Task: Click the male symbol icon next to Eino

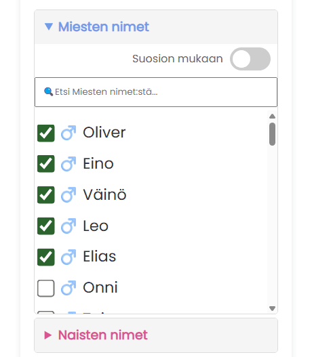Action: pyautogui.click(x=69, y=164)
